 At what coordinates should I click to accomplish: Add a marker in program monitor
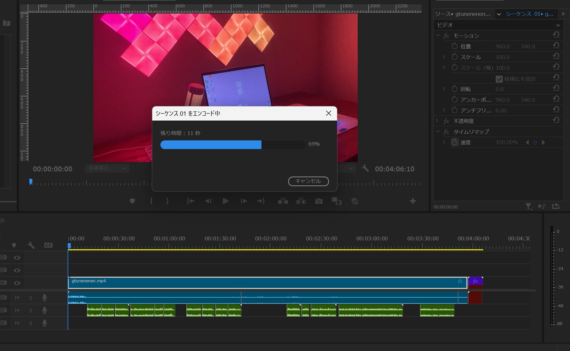click(132, 201)
